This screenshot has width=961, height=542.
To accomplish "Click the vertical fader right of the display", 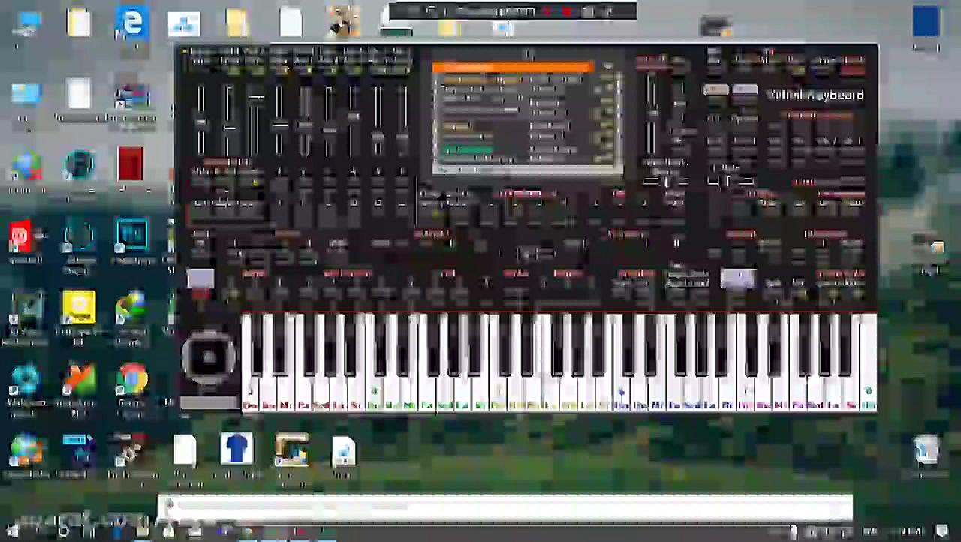I will [651, 113].
